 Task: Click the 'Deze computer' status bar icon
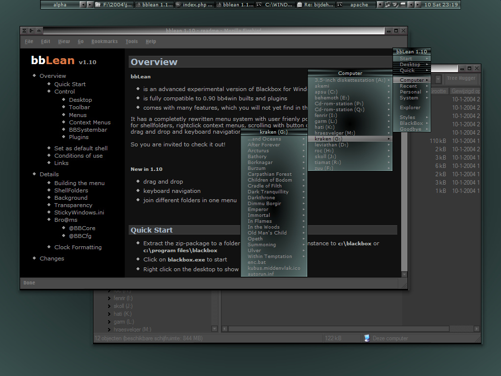point(367,338)
